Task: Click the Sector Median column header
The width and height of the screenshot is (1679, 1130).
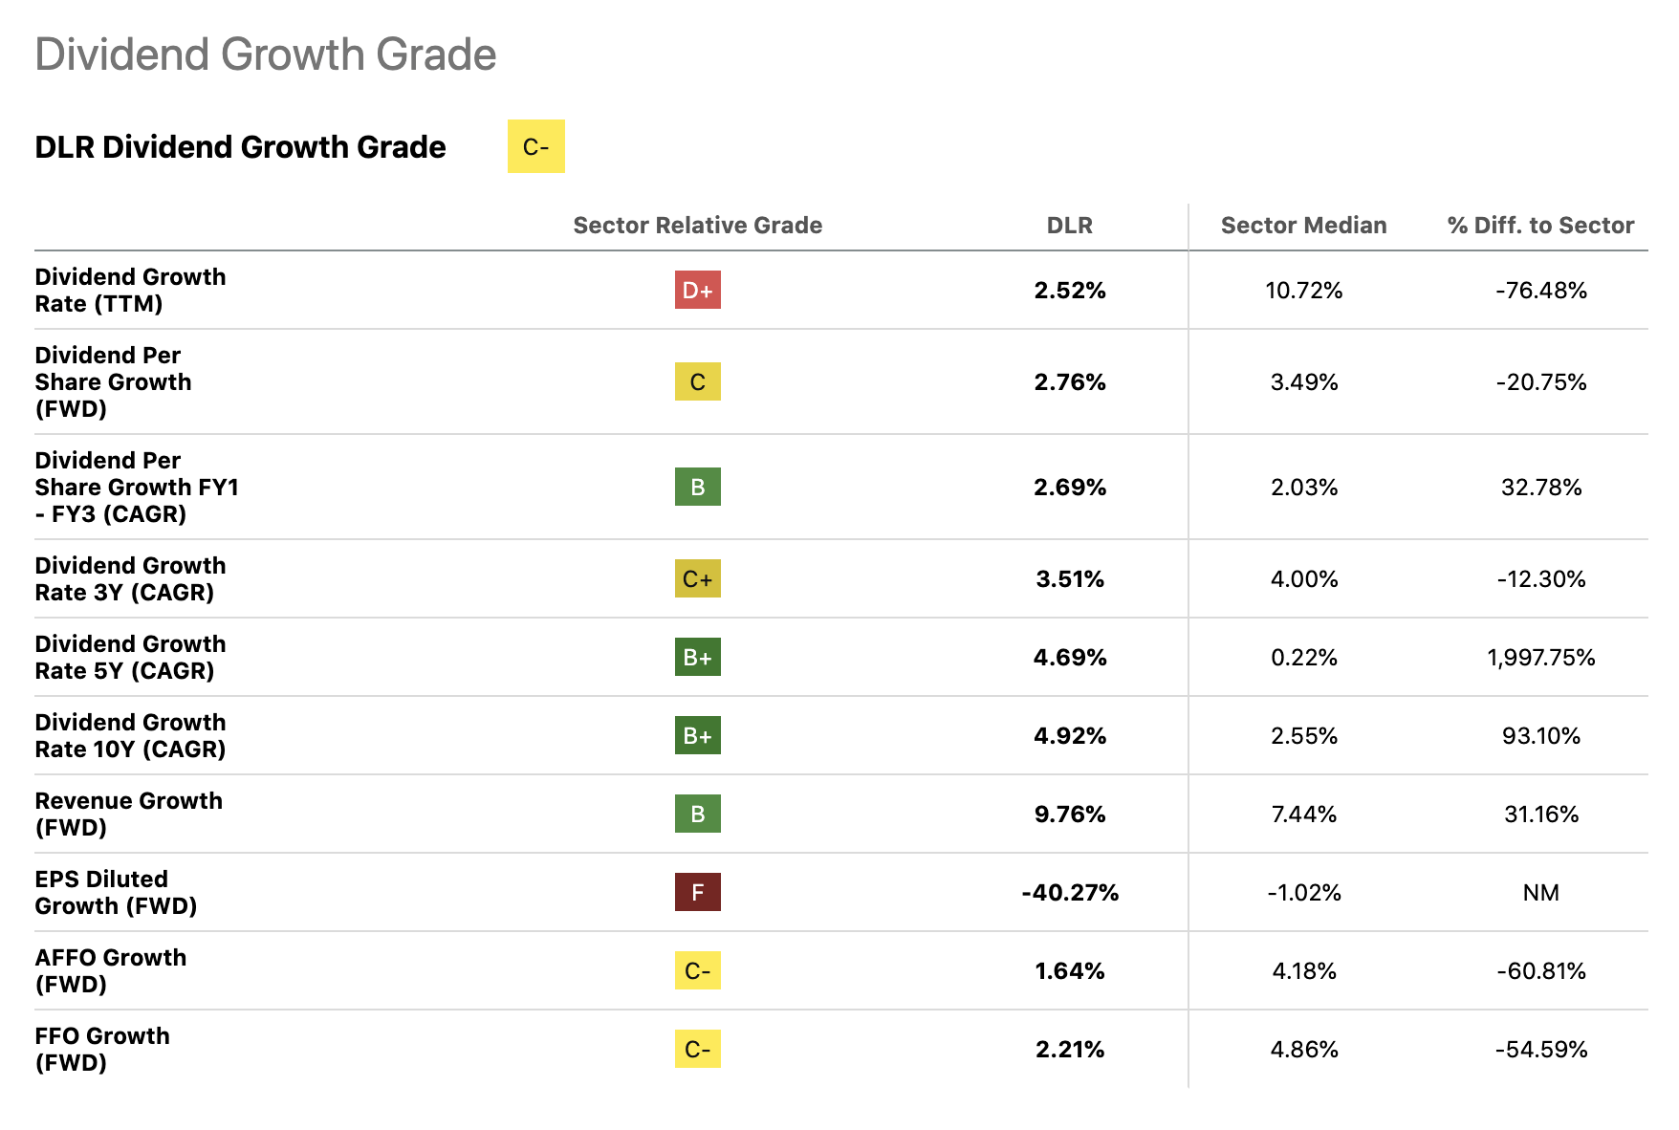Action: point(1303,226)
